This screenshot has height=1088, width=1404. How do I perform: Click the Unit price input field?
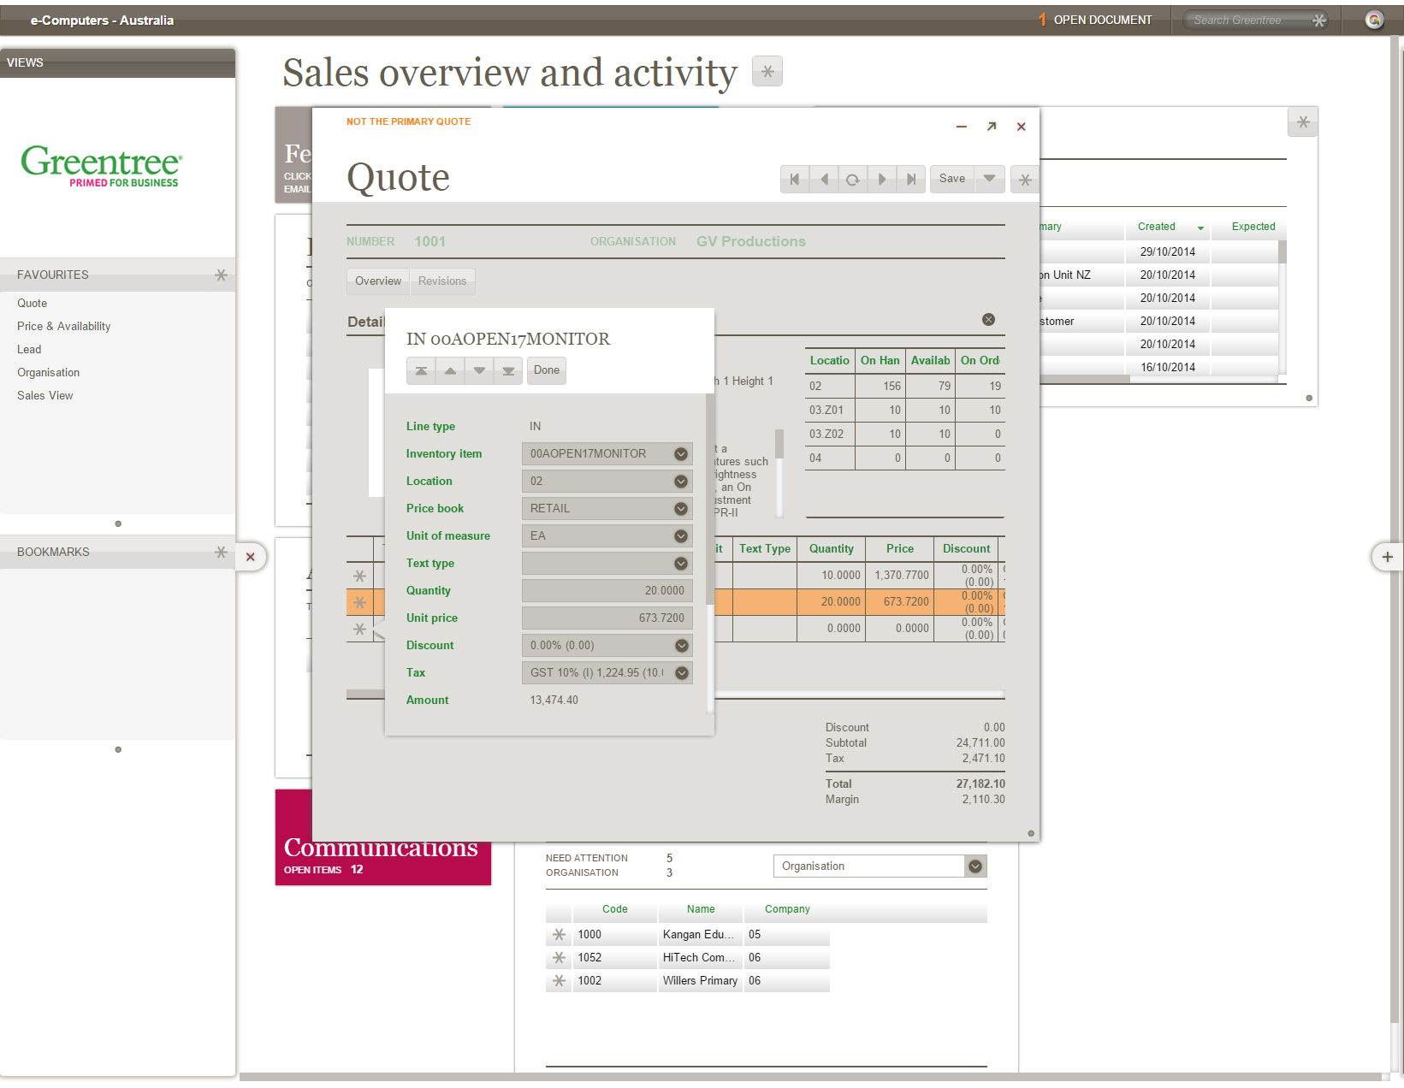(x=607, y=618)
